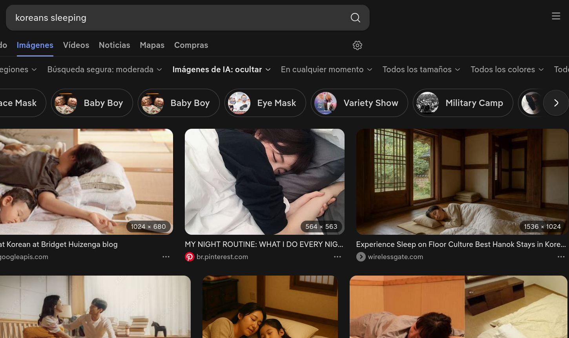569x338 pixels.
Task: Click the 564 × 563 size badge
Action: pyautogui.click(x=321, y=227)
